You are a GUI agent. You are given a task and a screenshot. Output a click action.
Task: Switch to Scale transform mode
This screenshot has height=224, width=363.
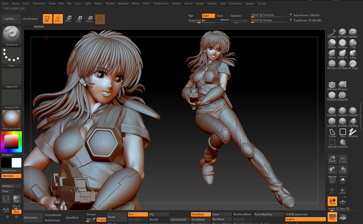tap(78, 19)
